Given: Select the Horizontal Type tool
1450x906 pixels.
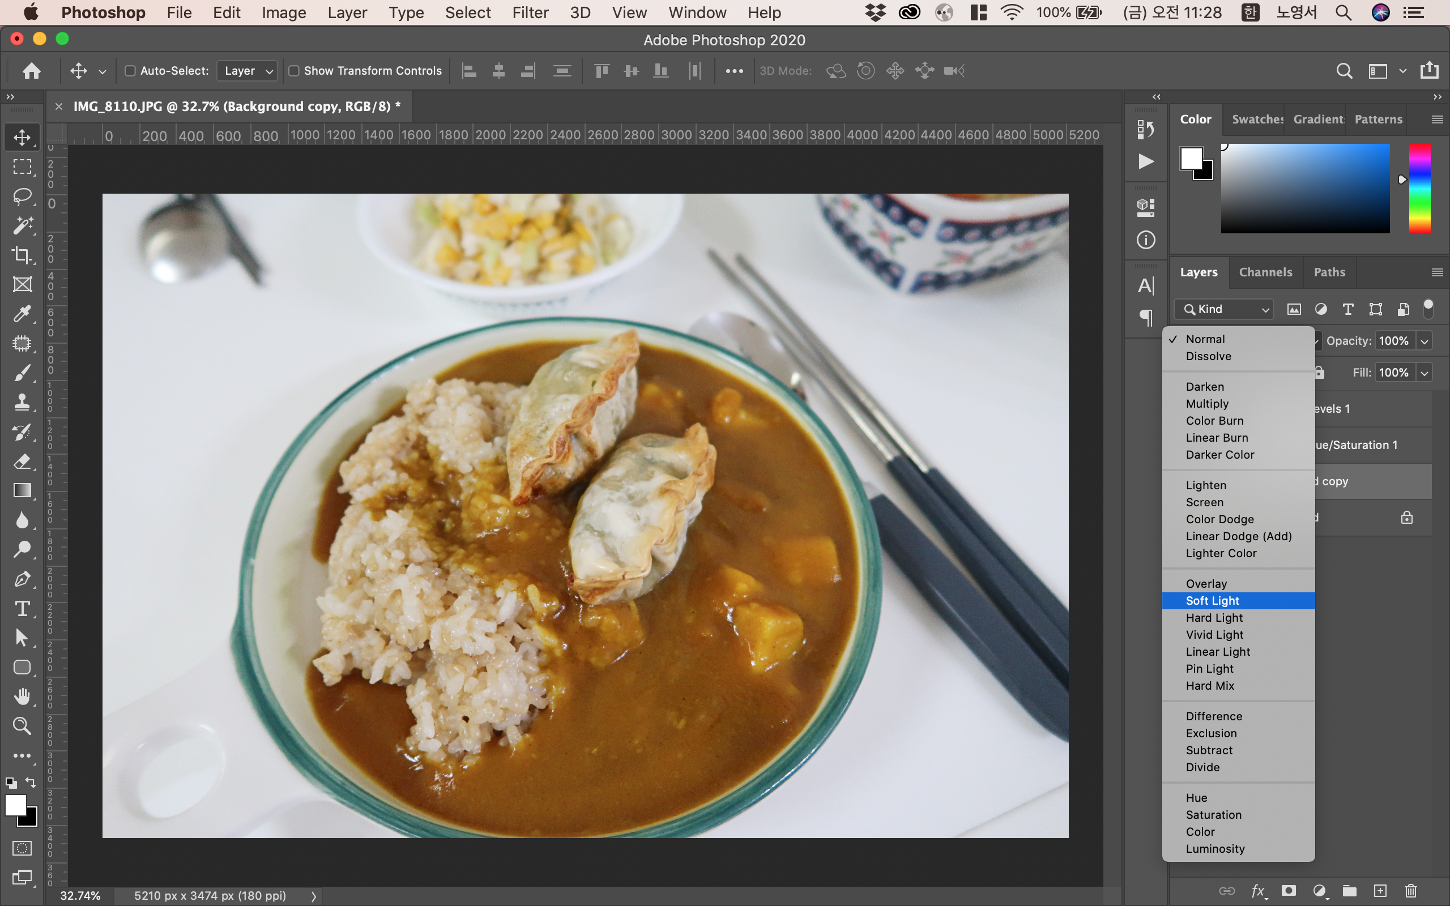Looking at the screenshot, I should tap(22, 609).
